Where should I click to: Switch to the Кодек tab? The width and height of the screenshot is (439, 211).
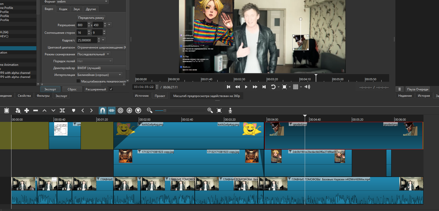(63, 9)
